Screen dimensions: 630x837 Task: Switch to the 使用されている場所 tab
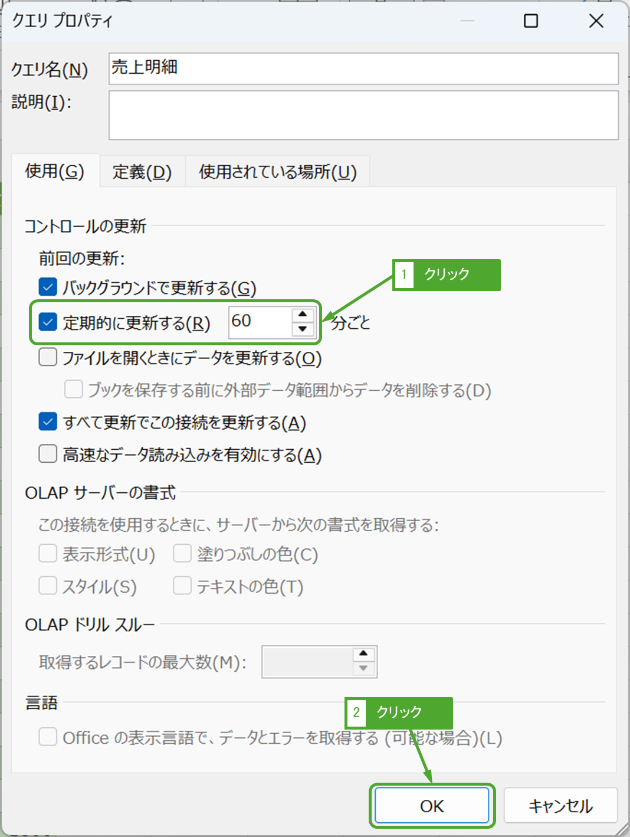[x=278, y=172]
